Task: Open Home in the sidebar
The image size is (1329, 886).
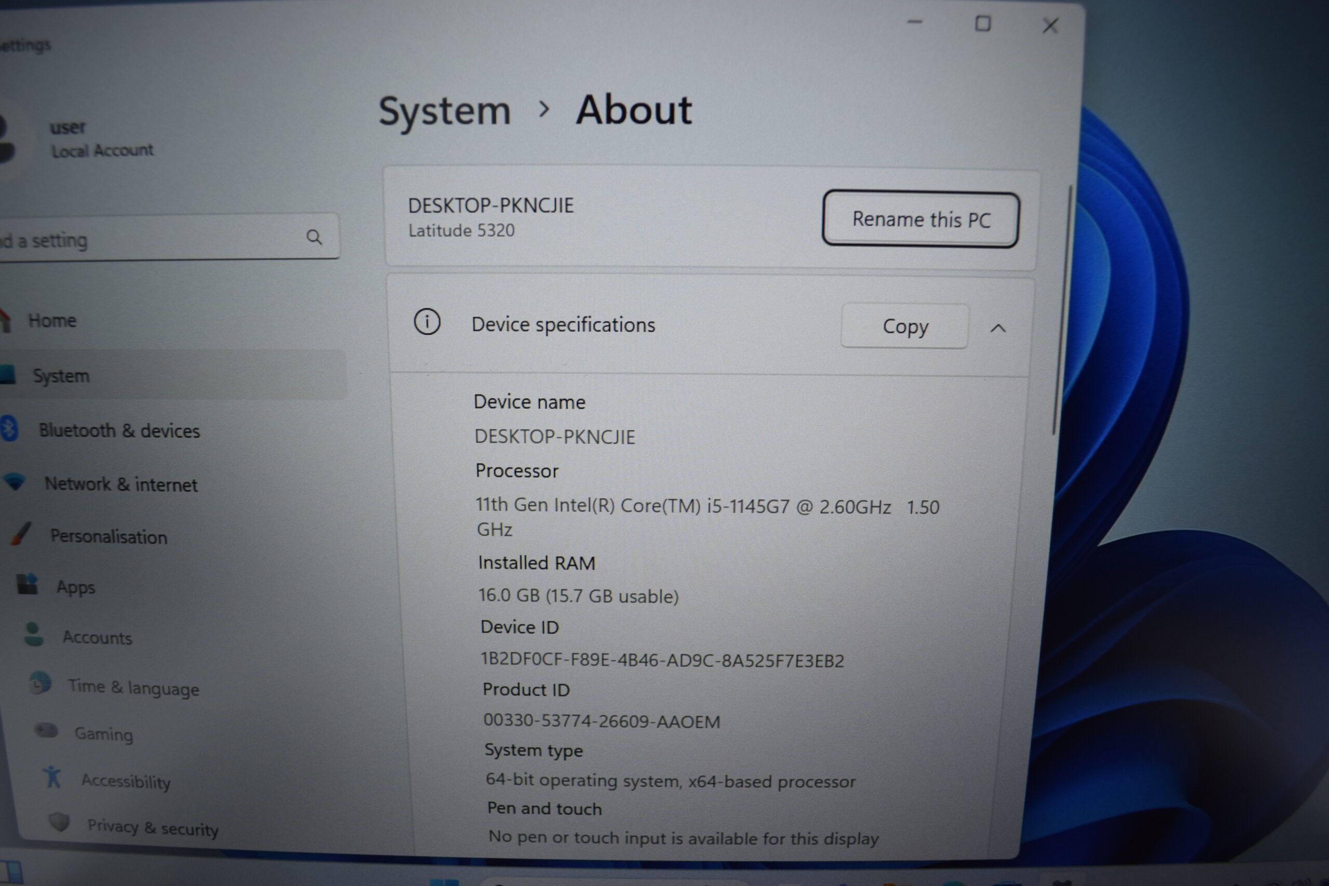Action: [x=52, y=320]
